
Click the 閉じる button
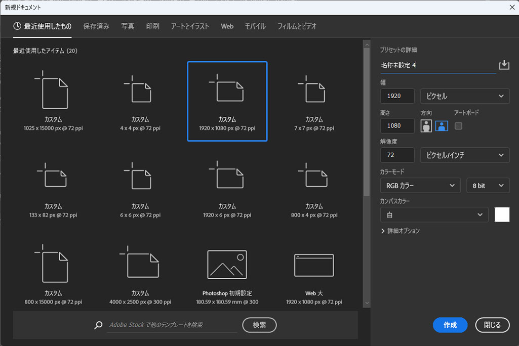492,325
